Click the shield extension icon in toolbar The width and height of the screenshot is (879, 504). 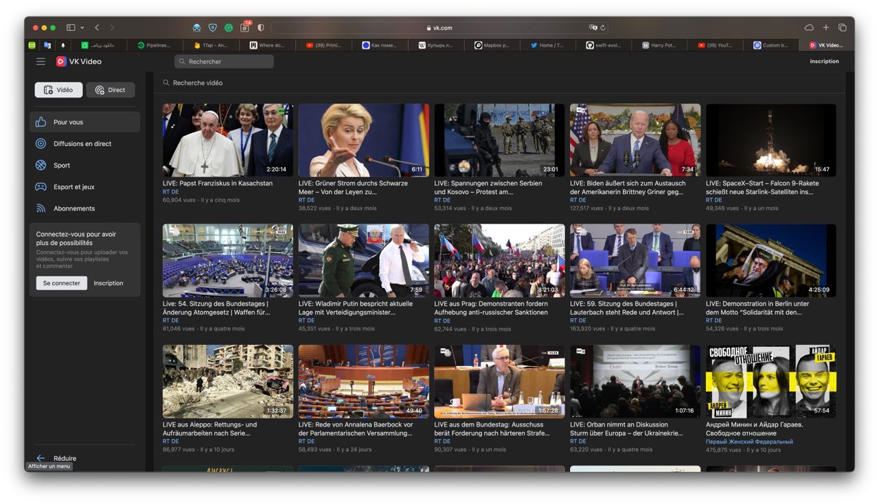click(x=213, y=27)
